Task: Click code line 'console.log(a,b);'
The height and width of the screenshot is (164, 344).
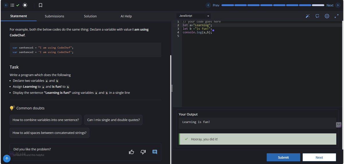Action: (x=198, y=32)
